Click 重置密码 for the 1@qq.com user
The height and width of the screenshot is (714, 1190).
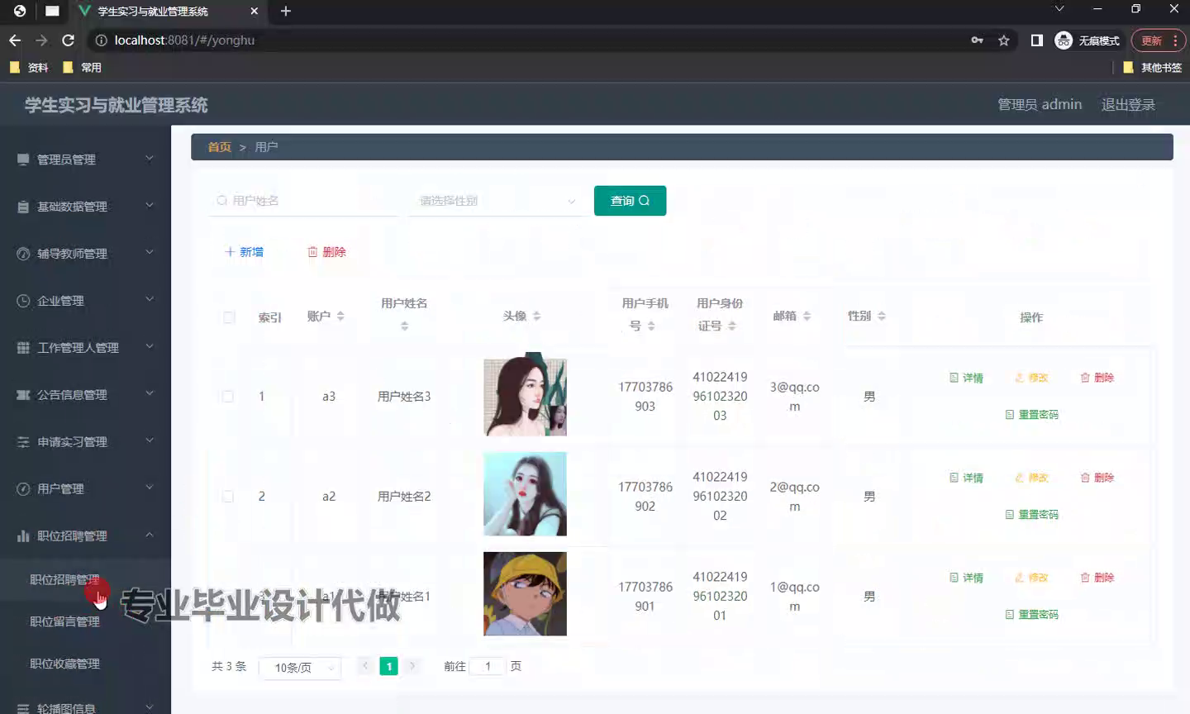point(1031,615)
